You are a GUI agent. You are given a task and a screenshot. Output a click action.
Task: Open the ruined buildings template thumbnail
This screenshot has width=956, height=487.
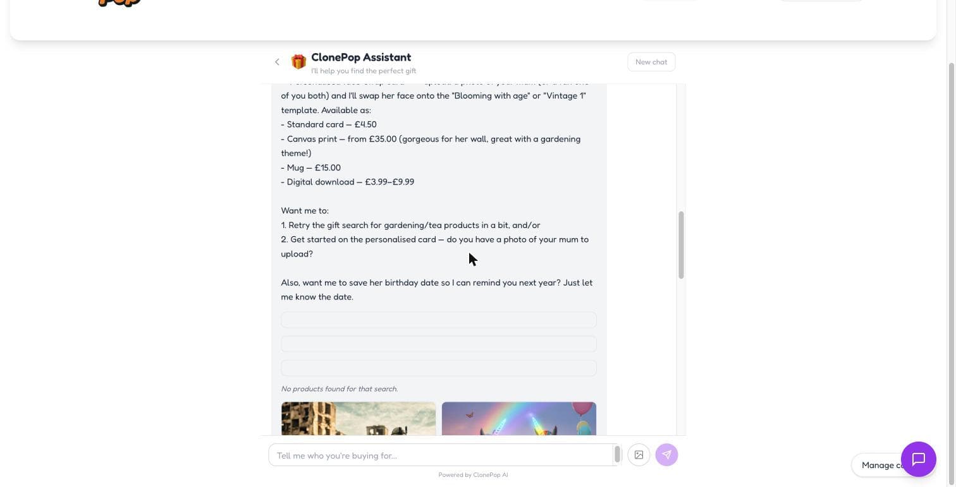pyautogui.click(x=358, y=419)
